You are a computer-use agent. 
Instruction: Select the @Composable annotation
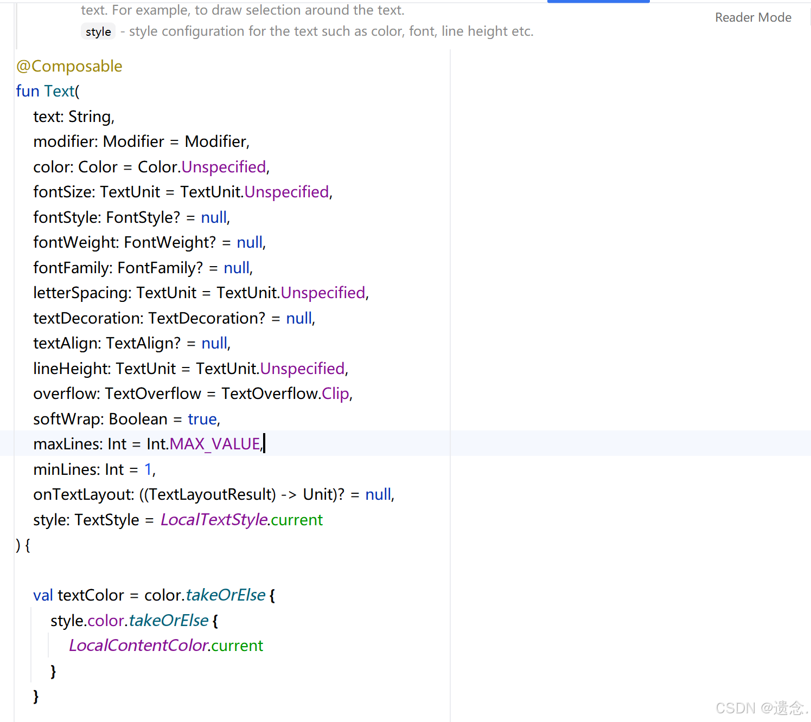69,66
